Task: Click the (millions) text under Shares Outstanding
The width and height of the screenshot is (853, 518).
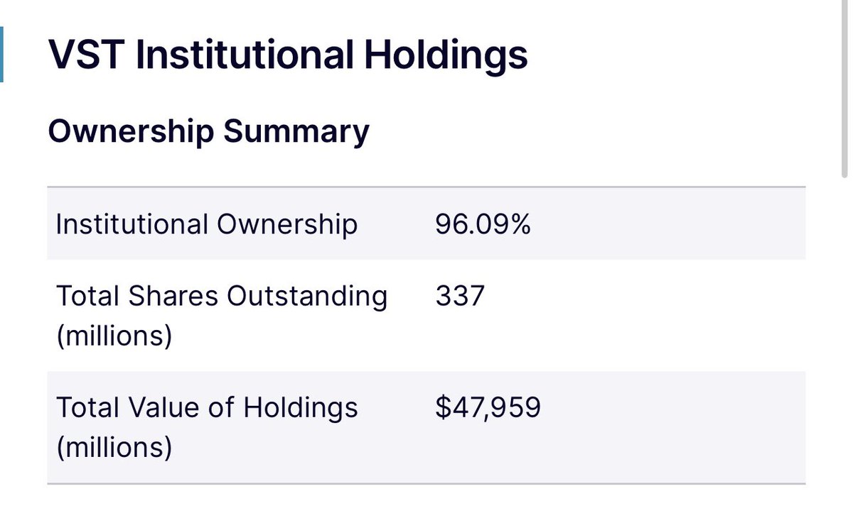Action: click(x=114, y=336)
